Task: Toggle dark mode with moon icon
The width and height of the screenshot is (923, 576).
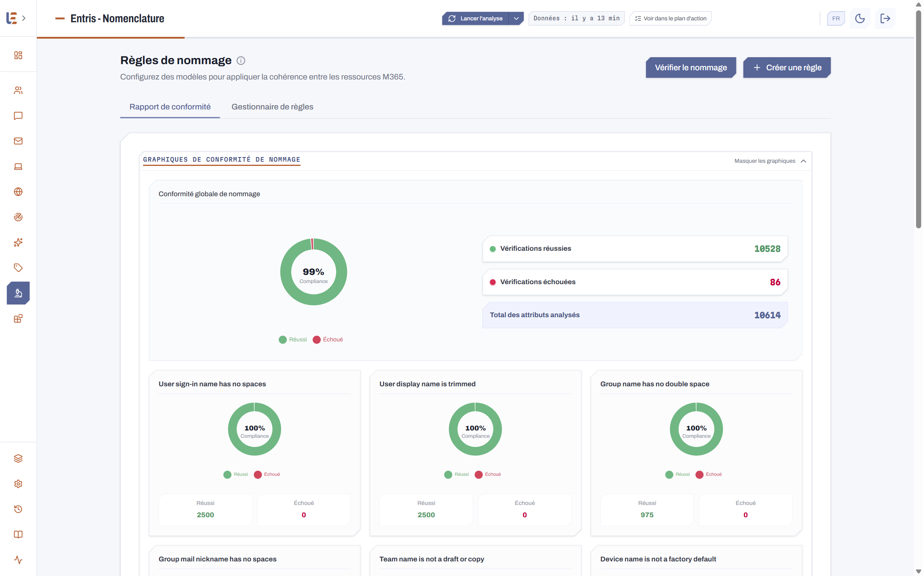Action: pos(860,18)
